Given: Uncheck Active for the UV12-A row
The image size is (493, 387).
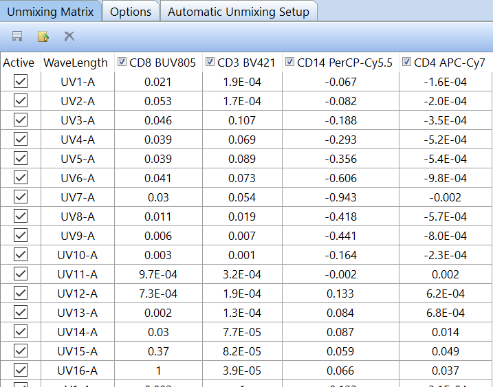Looking at the screenshot, I should [x=21, y=293].
